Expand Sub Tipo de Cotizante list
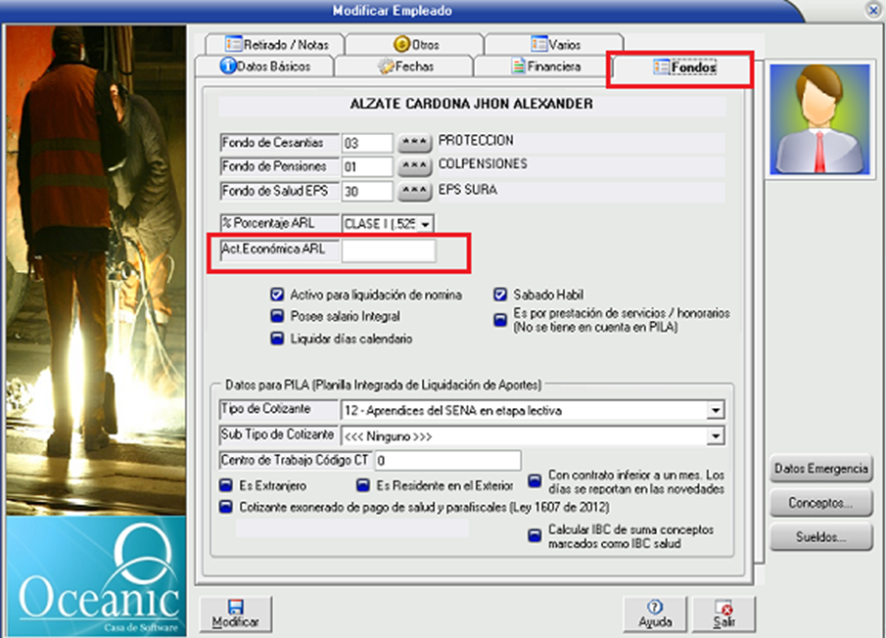Viewport: 886px width, 638px height. tap(716, 435)
